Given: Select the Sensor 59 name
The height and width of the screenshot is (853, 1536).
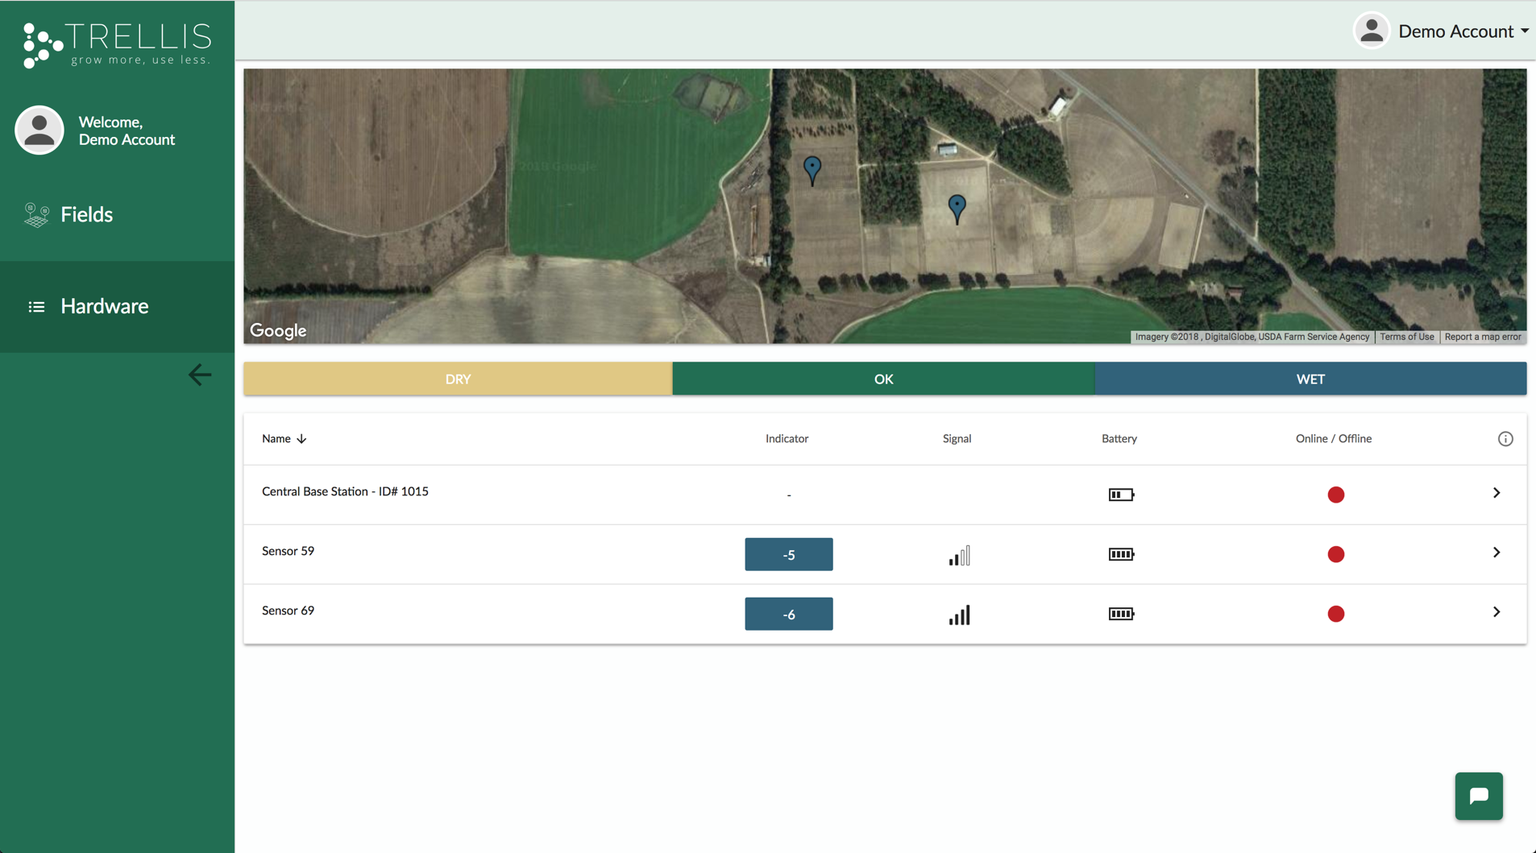Looking at the screenshot, I should pyautogui.click(x=288, y=551).
